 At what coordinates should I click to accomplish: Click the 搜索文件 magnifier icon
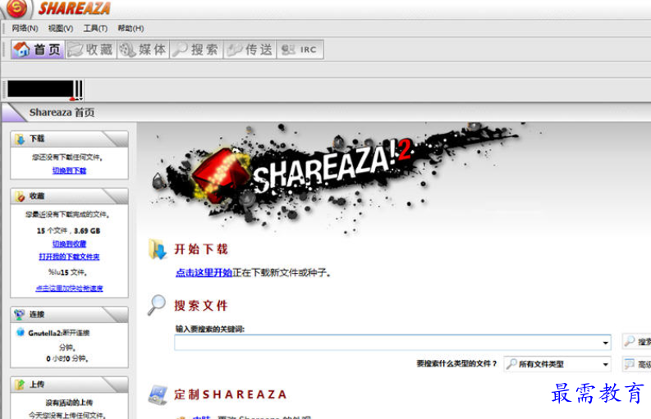pos(157,305)
